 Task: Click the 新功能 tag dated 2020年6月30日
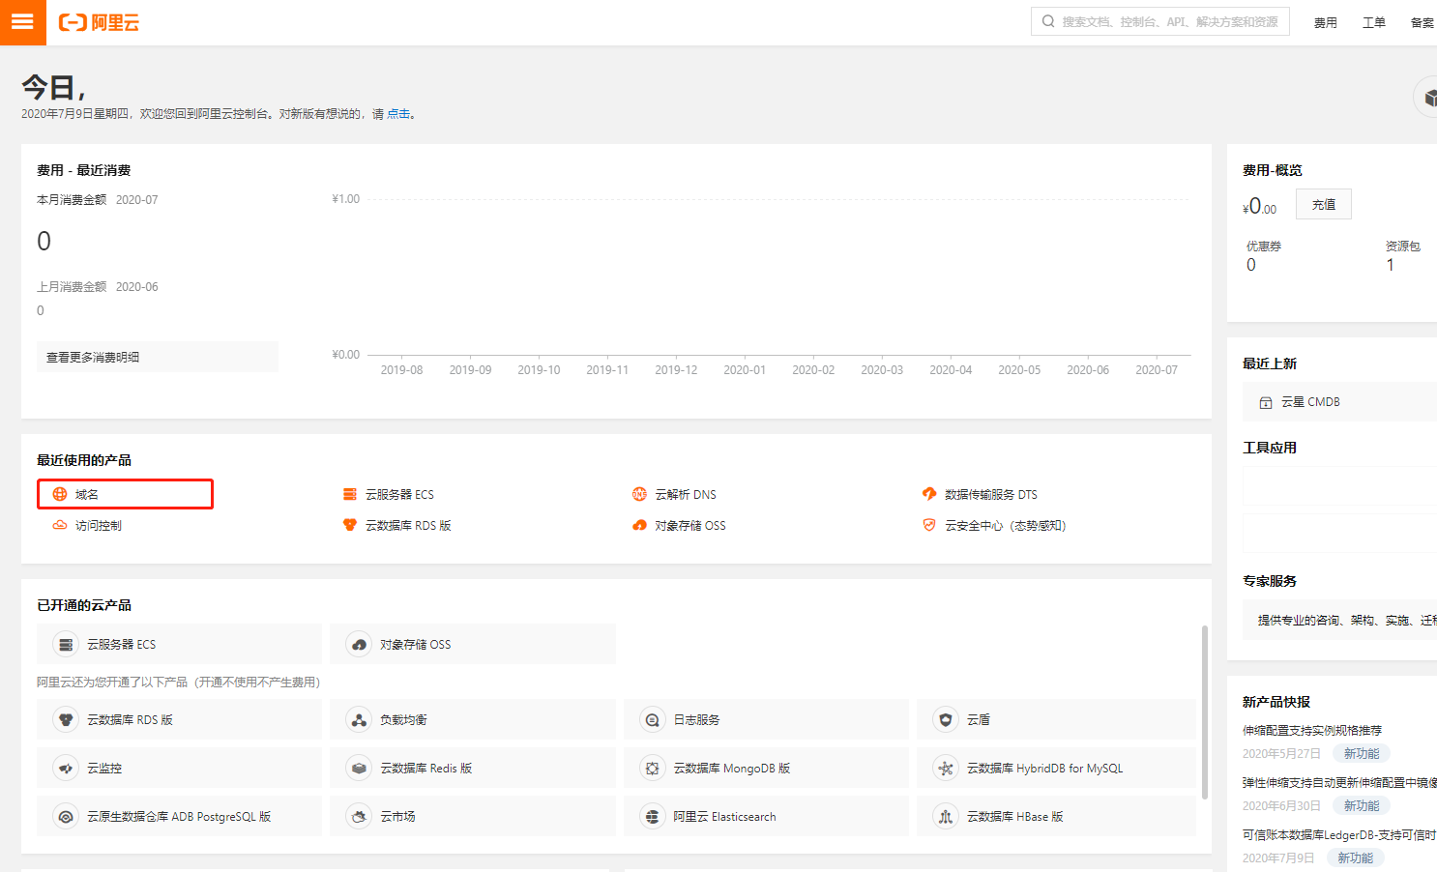click(x=1362, y=805)
